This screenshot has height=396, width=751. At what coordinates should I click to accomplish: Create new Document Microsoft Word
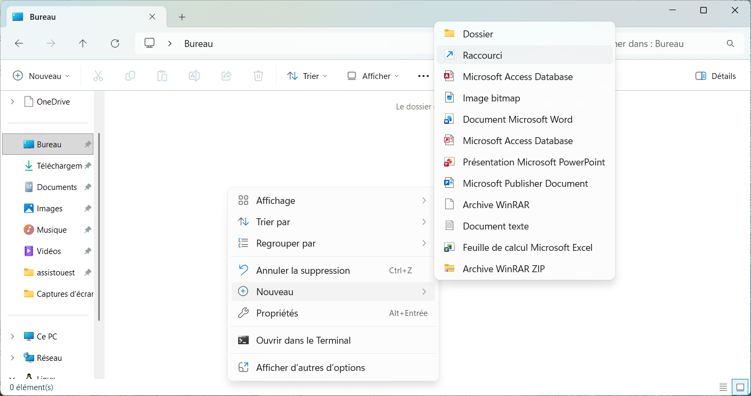coord(525,120)
